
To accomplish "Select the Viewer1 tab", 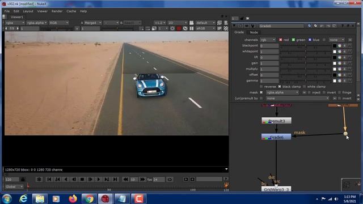I will click(17, 17).
